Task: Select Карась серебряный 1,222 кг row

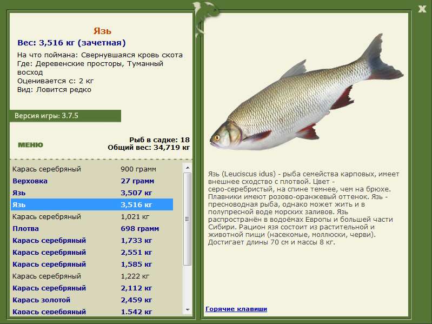Action: click(92, 276)
